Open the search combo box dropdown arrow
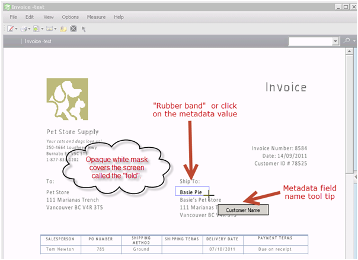The width and height of the screenshot is (358, 260). [x=335, y=42]
